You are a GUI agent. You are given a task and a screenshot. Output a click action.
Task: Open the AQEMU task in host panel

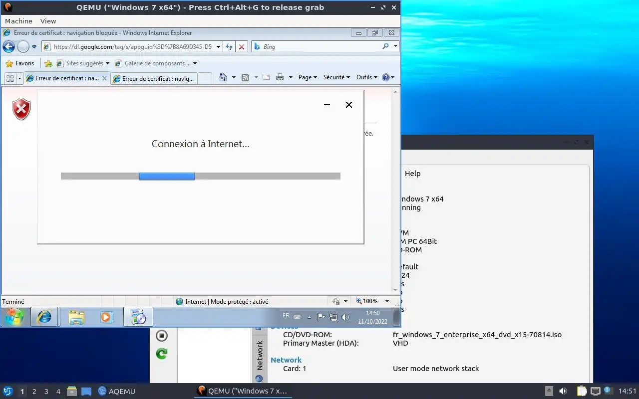click(117, 392)
